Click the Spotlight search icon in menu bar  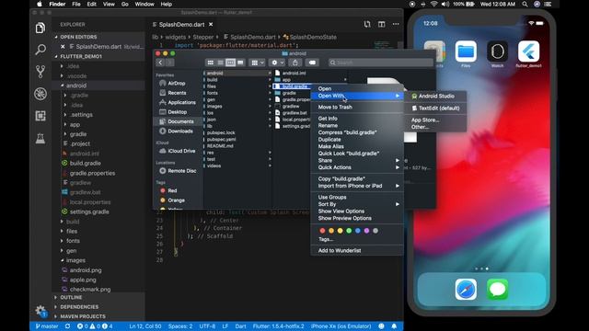525,4
